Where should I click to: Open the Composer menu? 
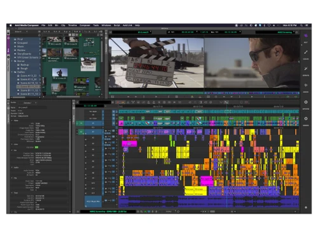[85, 25]
